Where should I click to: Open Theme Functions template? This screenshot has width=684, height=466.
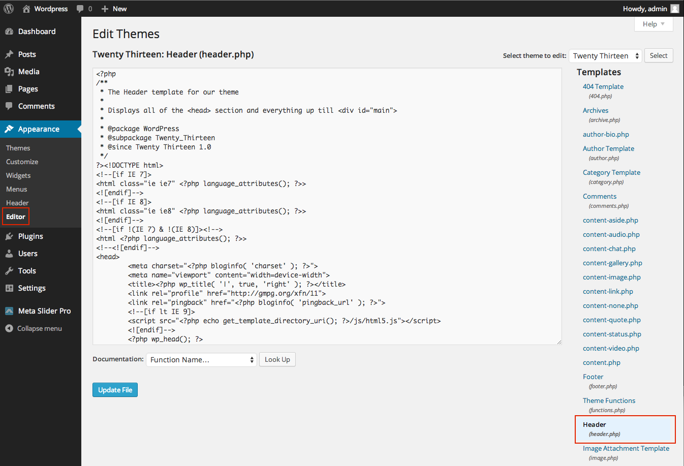pyautogui.click(x=609, y=400)
